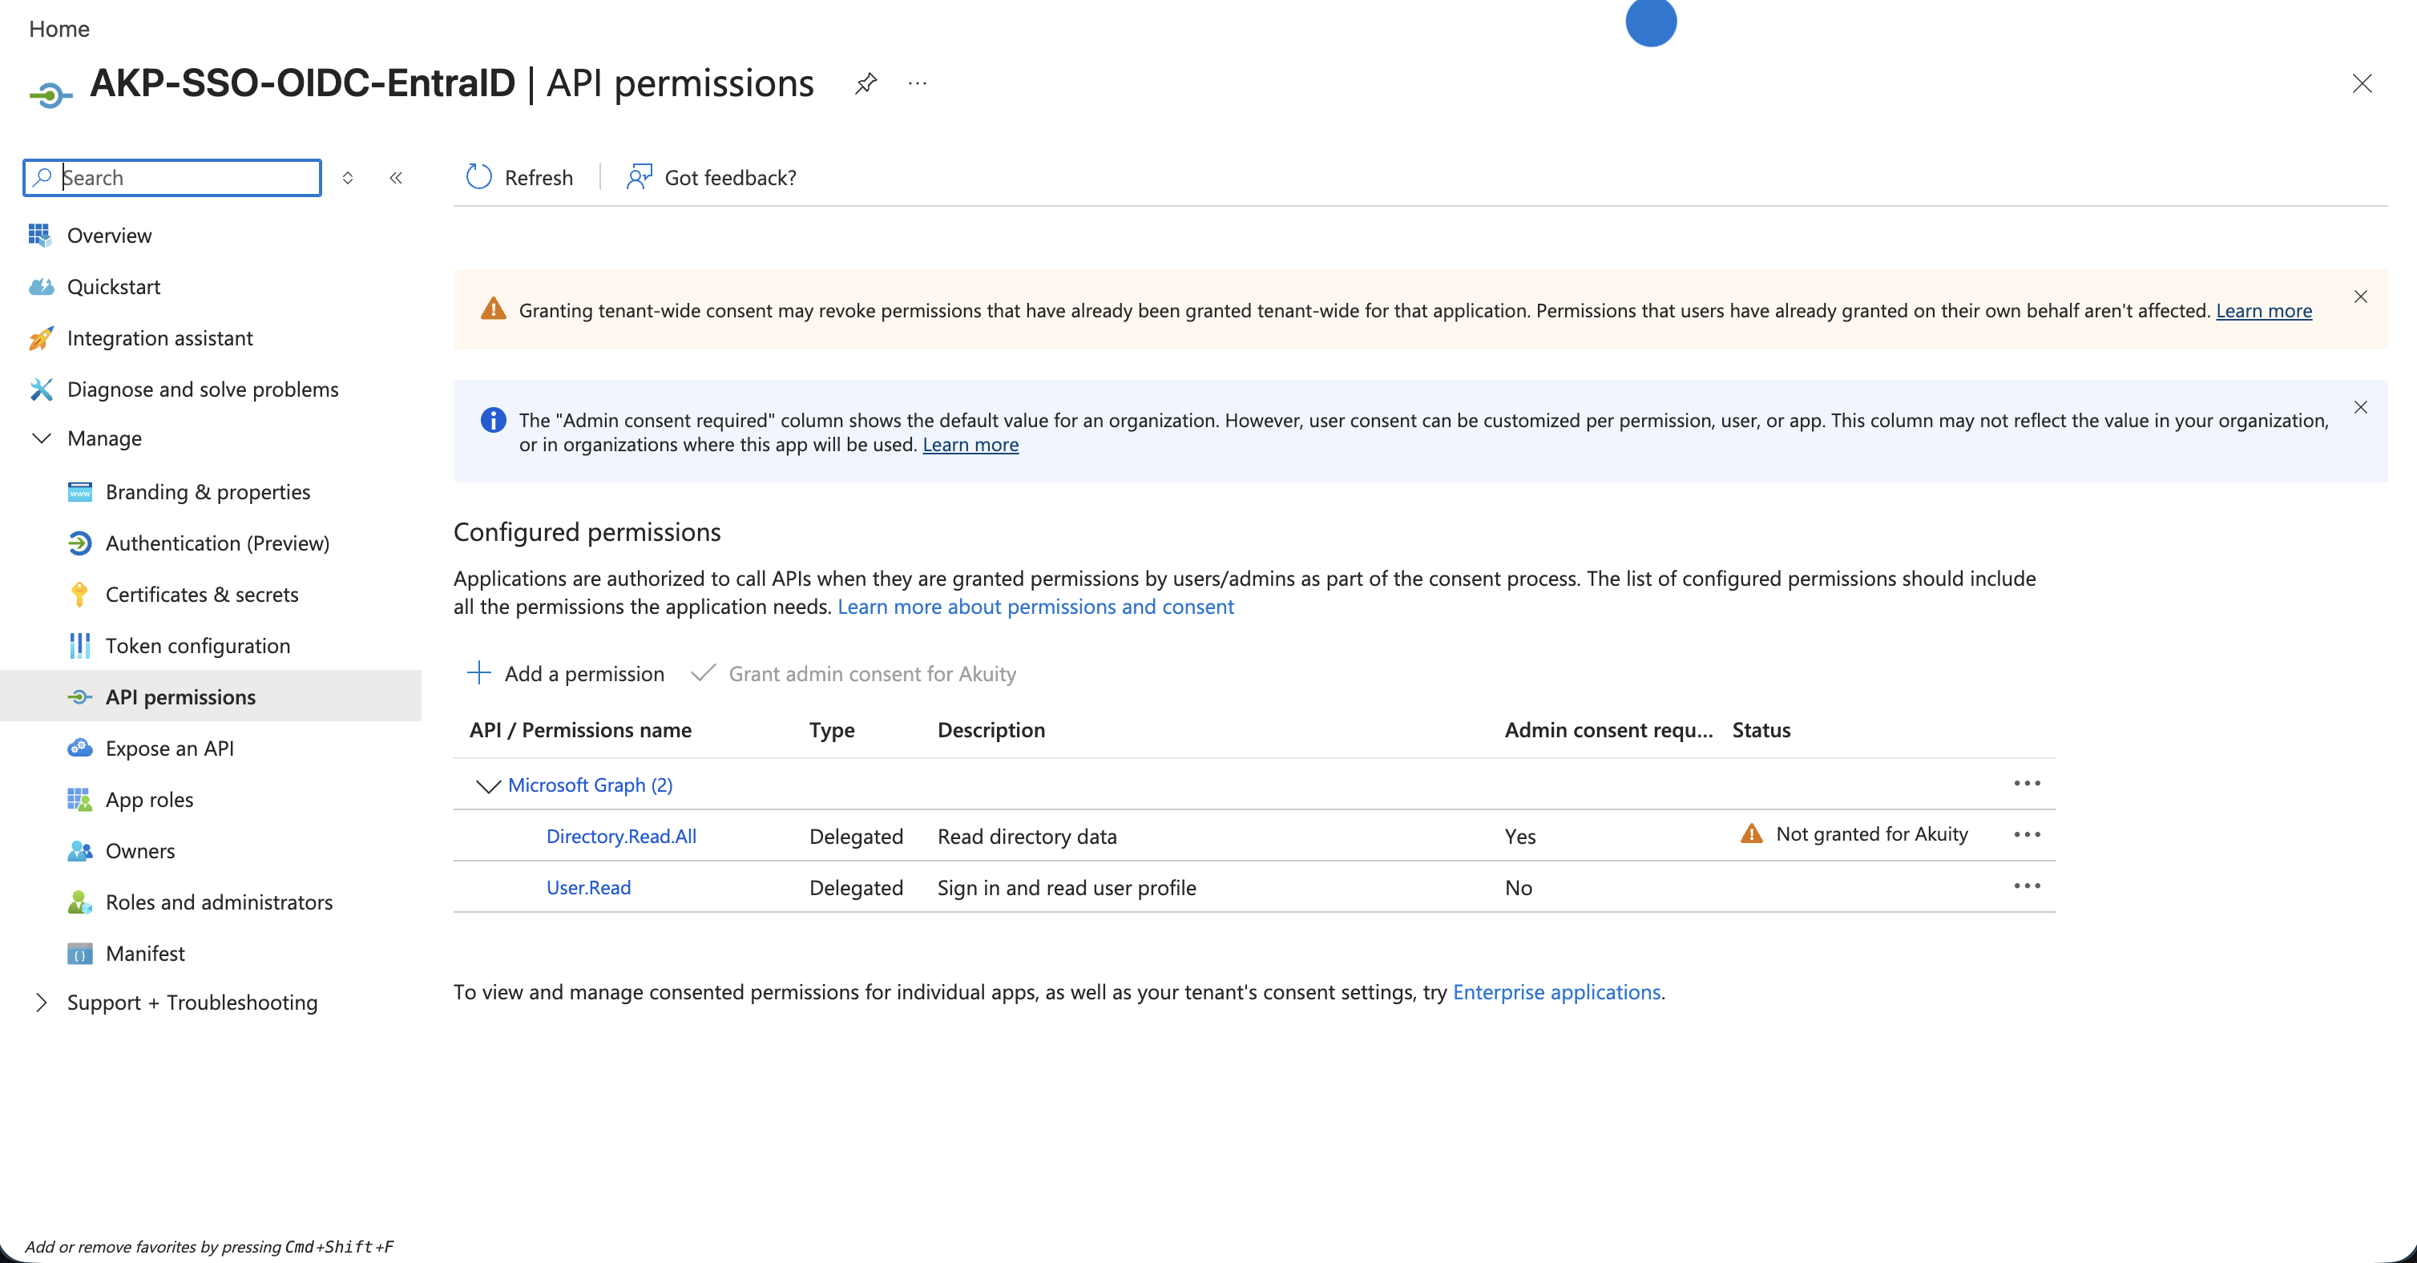Focus the sidebar Search field
Viewport: 2417px width, 1263px height.
(172, 177)
